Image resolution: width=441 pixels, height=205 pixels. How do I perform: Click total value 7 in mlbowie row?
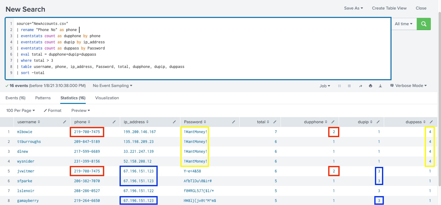tap(276, 132)
